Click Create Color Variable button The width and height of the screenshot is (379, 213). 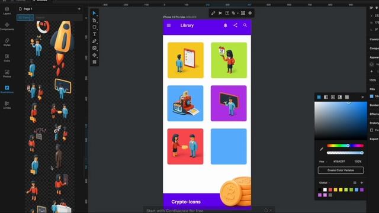341,170
